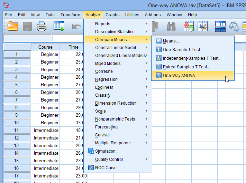
Task: Click the Undo arrow icon
Action: [x=76, y=26]
